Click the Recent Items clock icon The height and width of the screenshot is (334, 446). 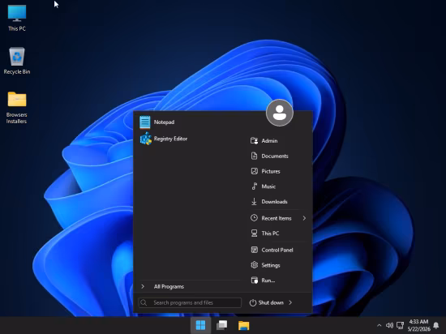[x=254, y=218]
